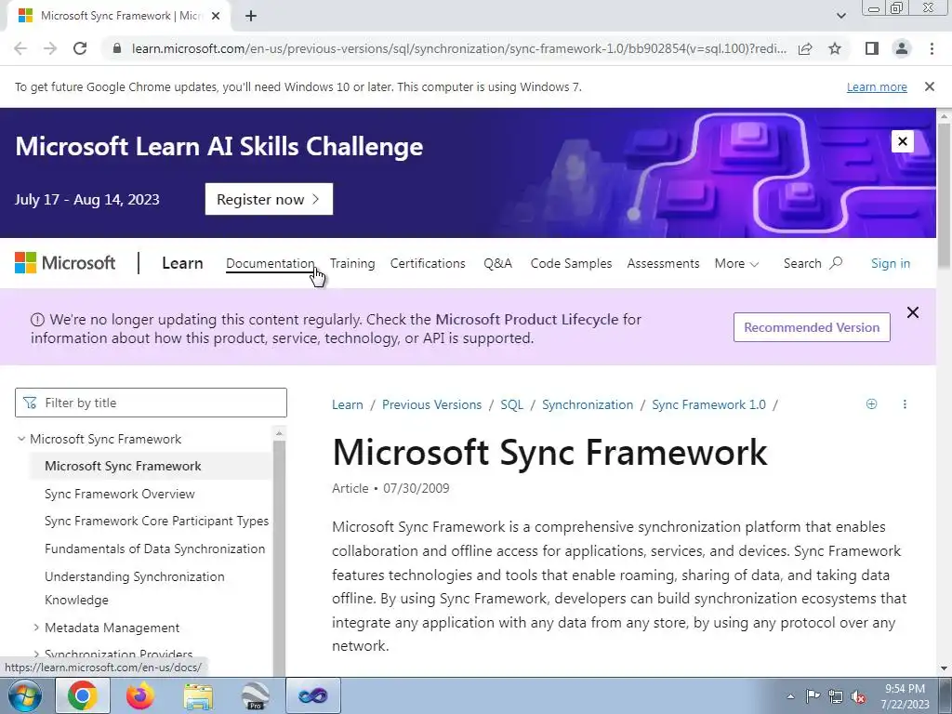Open the Google Earth Pro taskbar icon
The width and height of the screenshot is (952, 714).
[x=256, y=695]
